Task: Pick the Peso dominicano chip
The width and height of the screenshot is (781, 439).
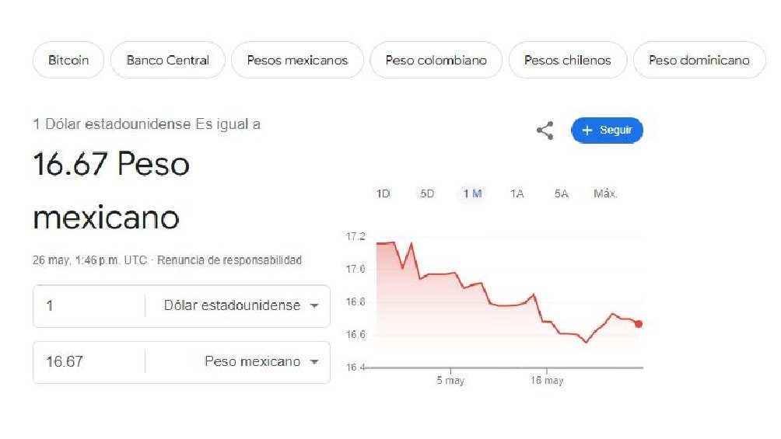Action: click(x=699, y=60)
